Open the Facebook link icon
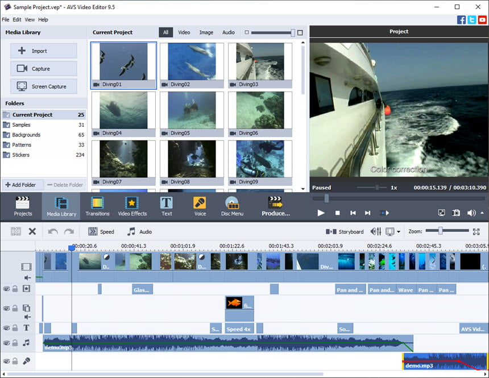 461,20
